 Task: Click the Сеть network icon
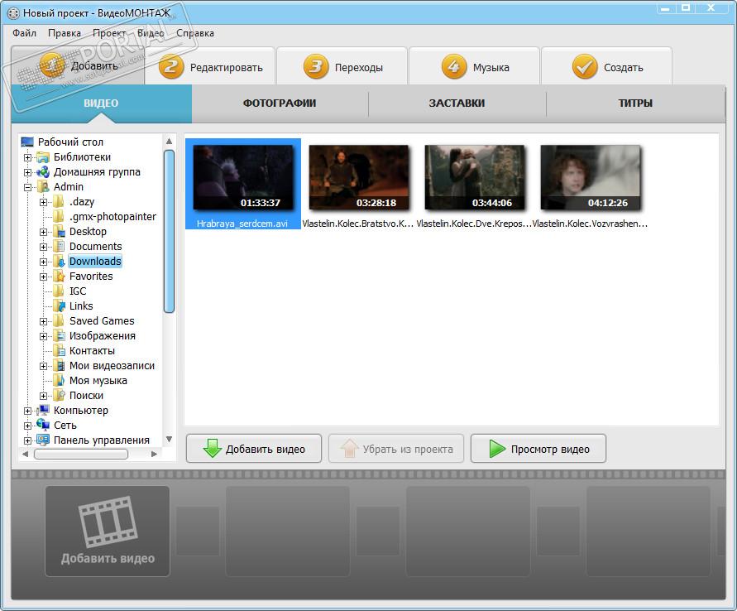click(x=43, y=426)
